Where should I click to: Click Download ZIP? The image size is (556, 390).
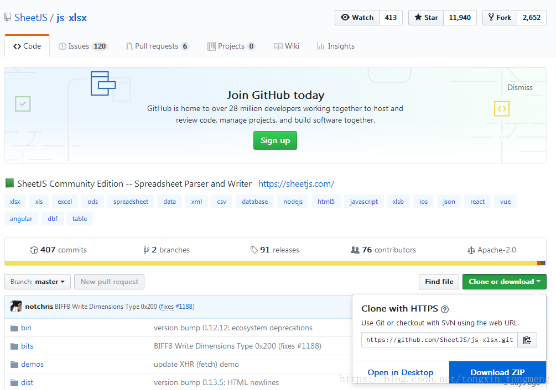[x=497, y=372]
